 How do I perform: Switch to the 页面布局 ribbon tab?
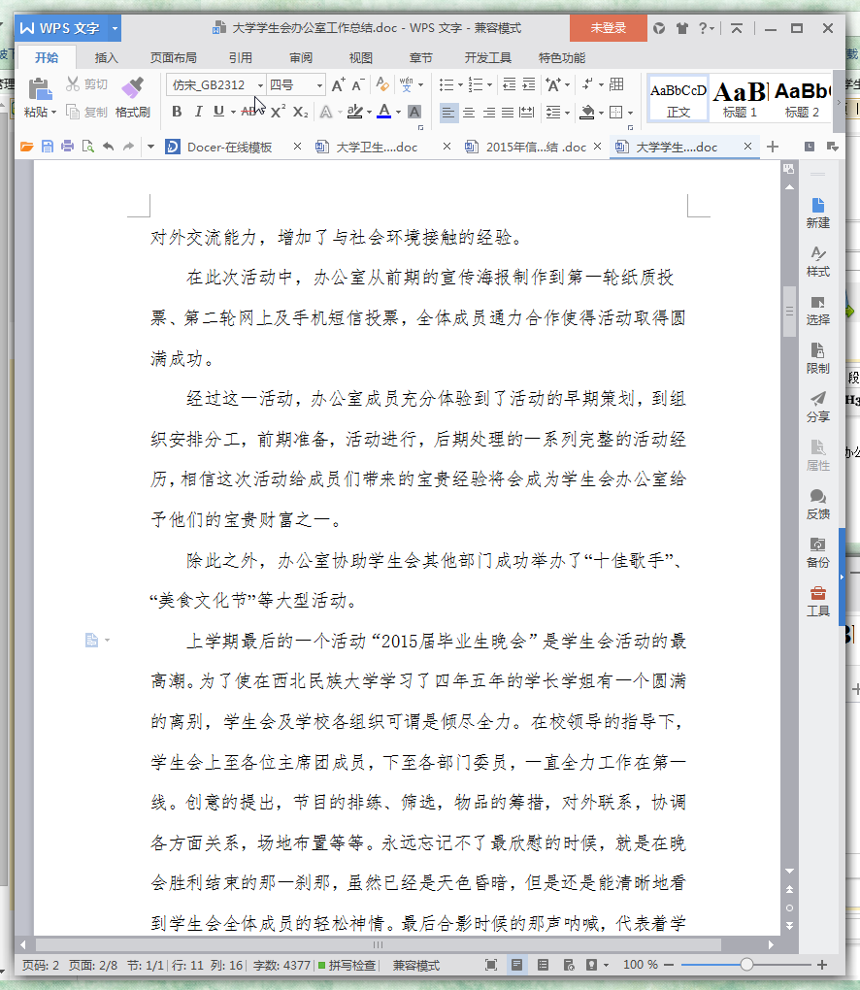173,57
